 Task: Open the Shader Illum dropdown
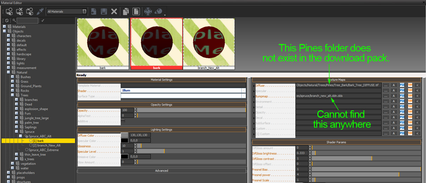(244, 90)
